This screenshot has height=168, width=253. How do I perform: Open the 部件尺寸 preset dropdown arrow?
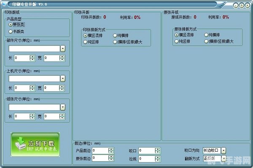pos(63,48)
